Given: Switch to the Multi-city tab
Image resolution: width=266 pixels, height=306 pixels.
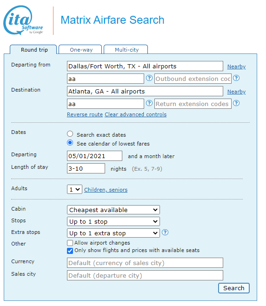Looking at the screenshot, I should coord(126,50).
